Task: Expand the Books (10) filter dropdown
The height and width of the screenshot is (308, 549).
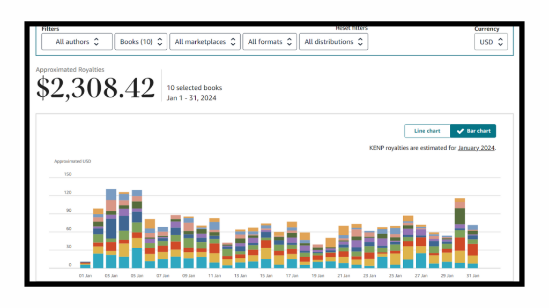Action: [140, 42]
